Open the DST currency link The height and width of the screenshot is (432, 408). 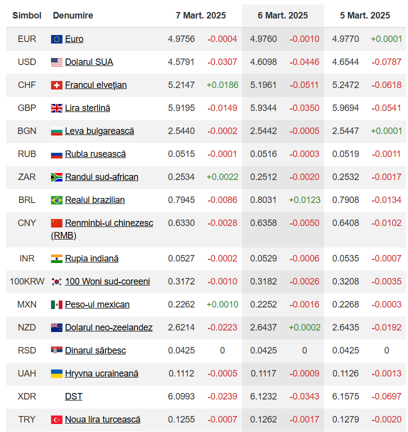tap(73, 396)
